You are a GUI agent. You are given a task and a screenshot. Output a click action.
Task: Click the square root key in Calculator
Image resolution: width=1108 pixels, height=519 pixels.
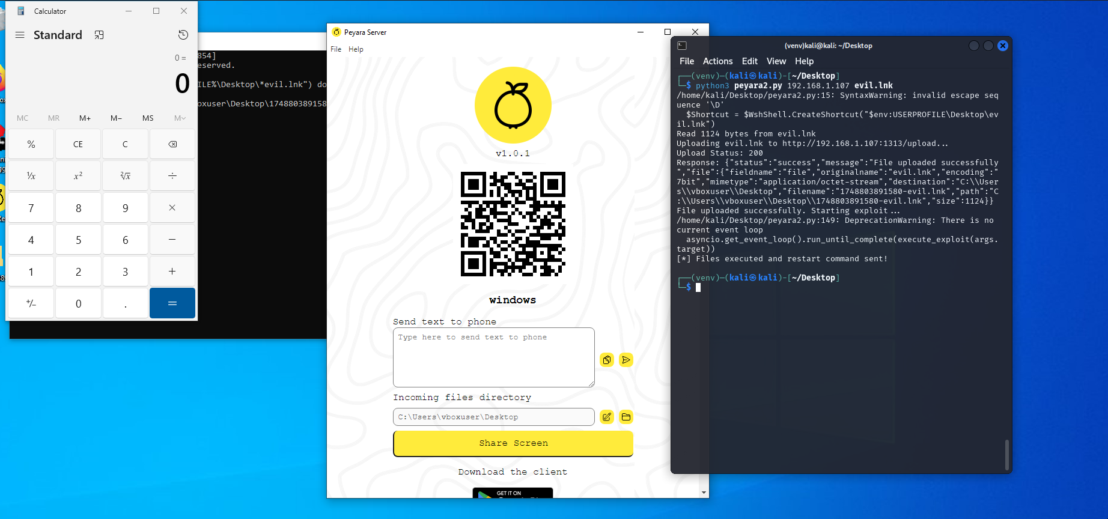pos(125,176)
